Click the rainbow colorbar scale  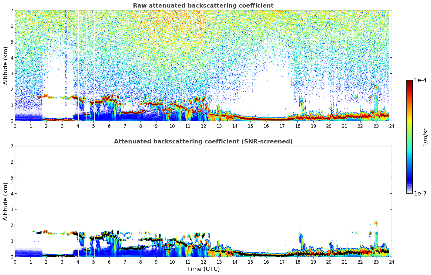click(x=409, y=137)
